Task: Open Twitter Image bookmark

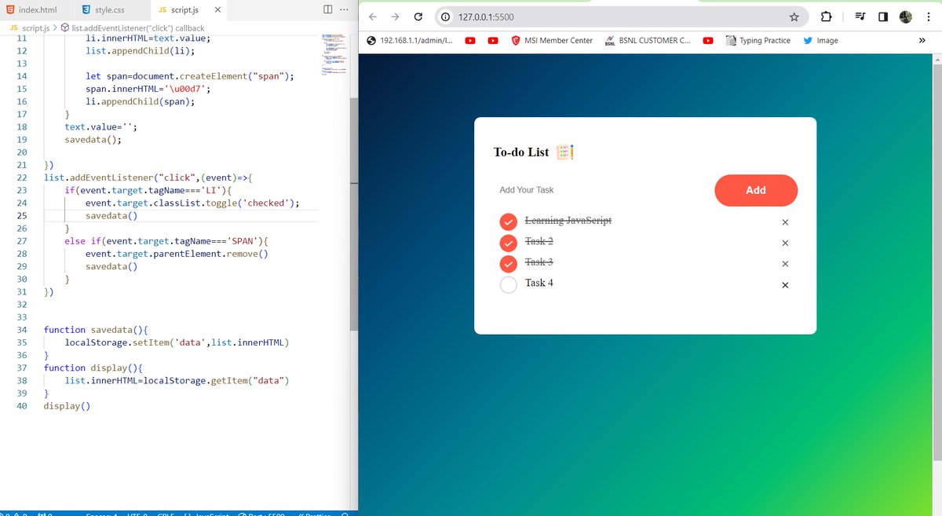Action: 820,40
